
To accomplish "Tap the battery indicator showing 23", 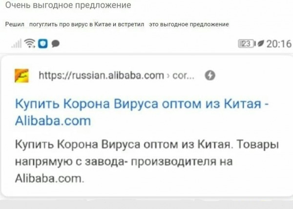I will 247,44.
